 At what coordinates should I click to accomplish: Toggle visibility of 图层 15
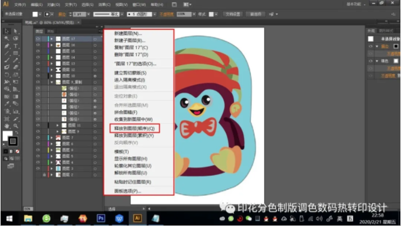click(x=38, y=51)
